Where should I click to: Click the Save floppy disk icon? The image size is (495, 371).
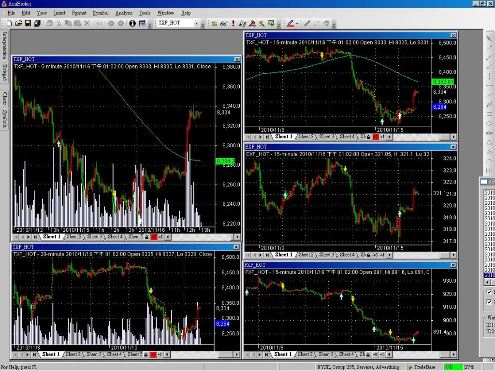pyautogui.click(x=28, y=23)
